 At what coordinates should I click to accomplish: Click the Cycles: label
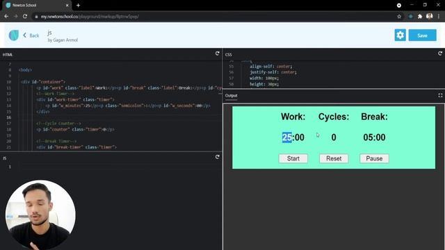pos(334,117)
